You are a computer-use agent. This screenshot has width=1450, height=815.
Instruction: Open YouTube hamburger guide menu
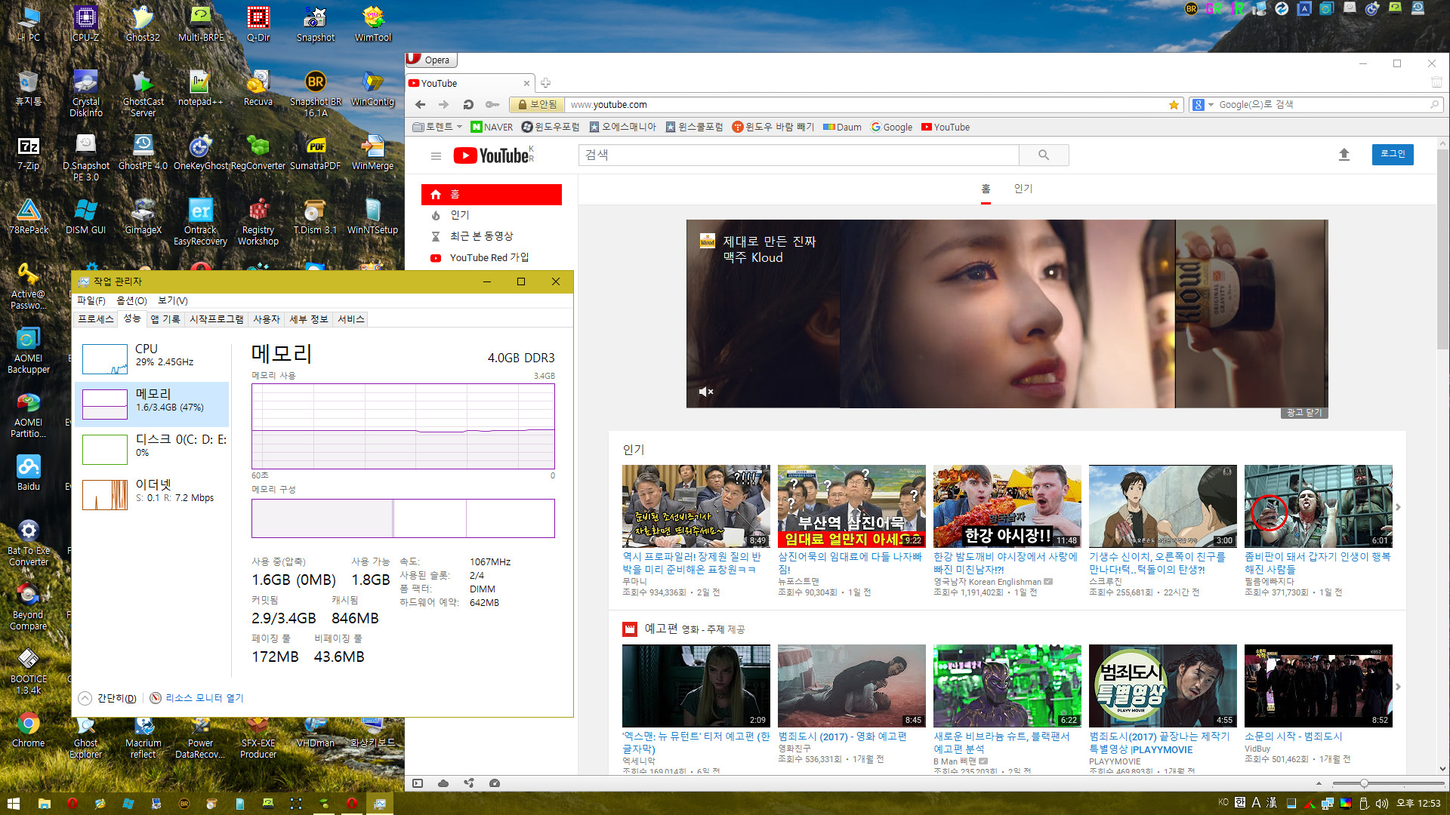tap(436, 156)
